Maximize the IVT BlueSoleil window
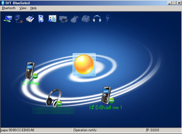Screen dimensions: 182x134 tap(174, 3)
